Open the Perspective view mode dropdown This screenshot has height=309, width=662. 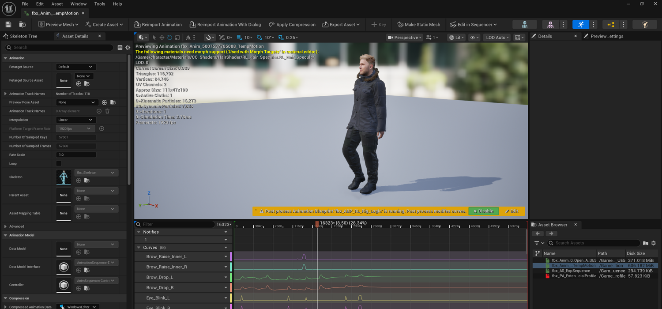pyautogui.click(x=404, y=38)
